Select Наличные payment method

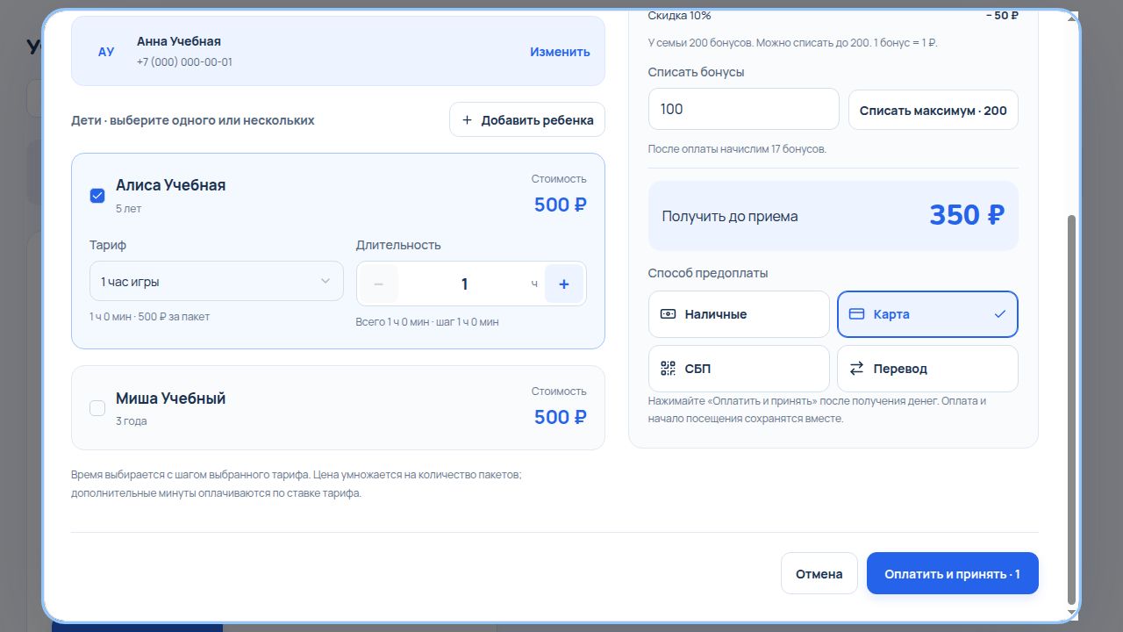[x=739, y=314]
